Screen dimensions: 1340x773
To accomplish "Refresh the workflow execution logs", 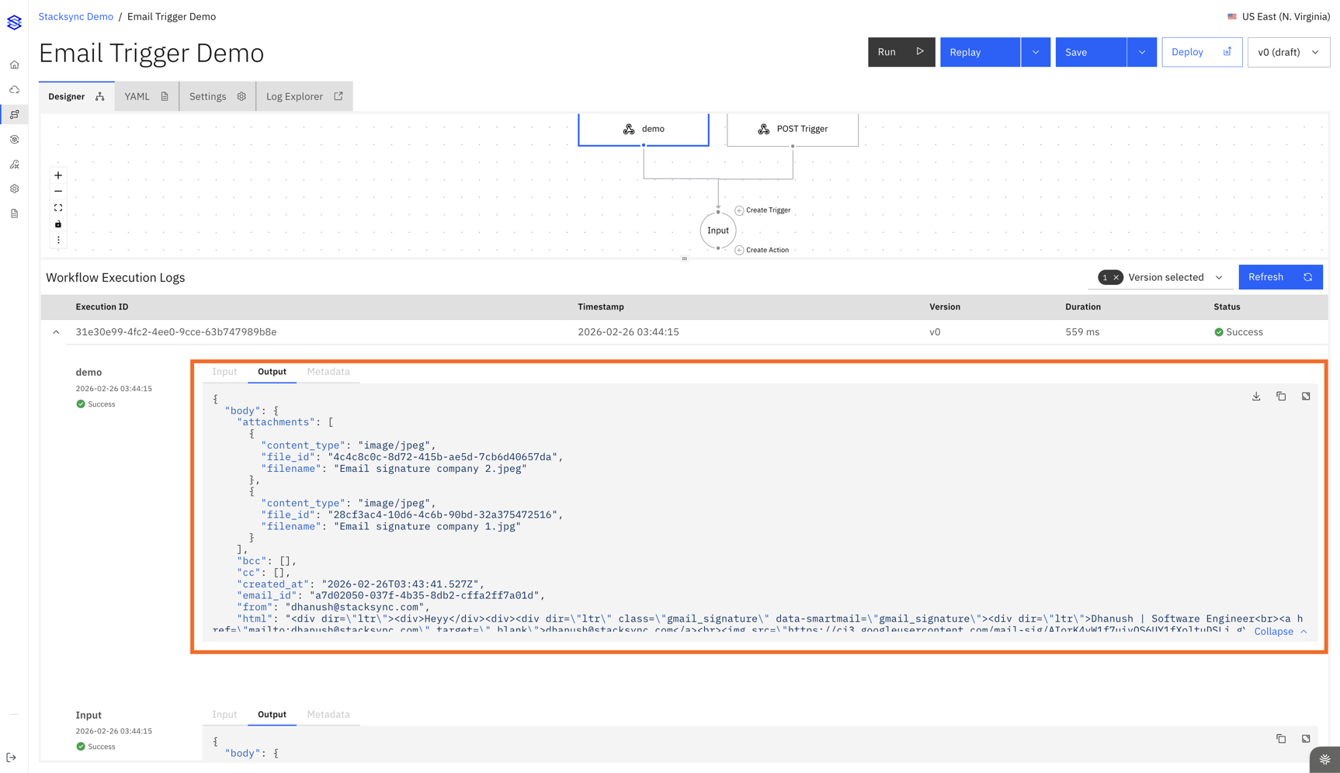I will (x=1279, y=277).
